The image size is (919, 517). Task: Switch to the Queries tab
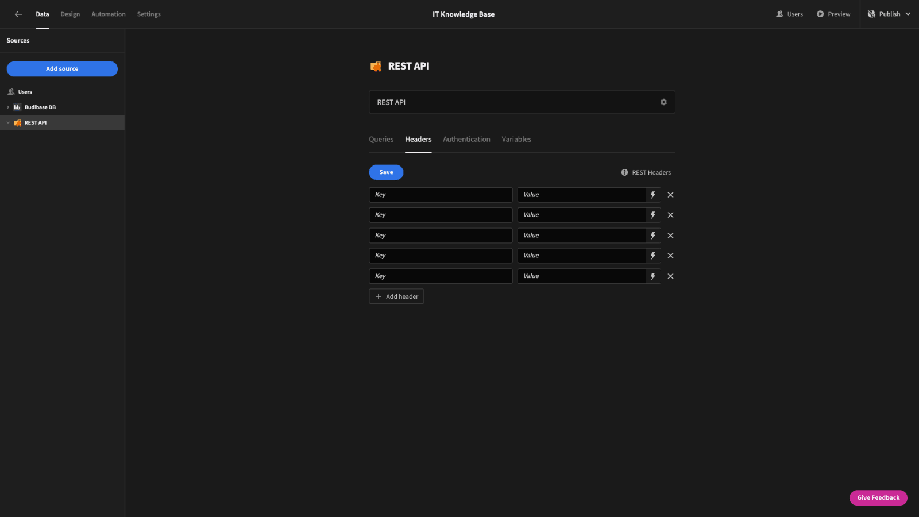pyautogui.click(x=381, y=140)
